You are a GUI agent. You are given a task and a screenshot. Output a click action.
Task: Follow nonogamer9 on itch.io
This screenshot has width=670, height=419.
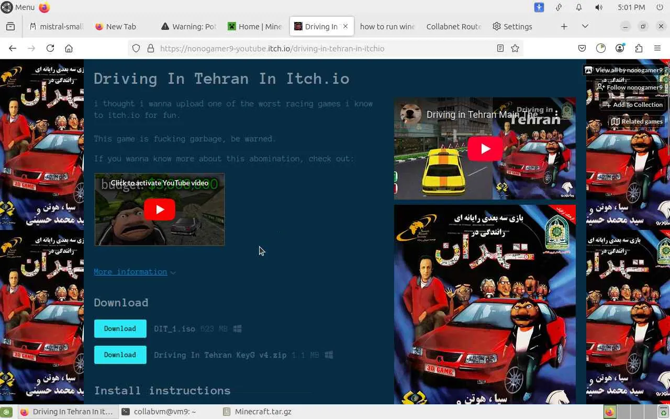tap(630, 87)
